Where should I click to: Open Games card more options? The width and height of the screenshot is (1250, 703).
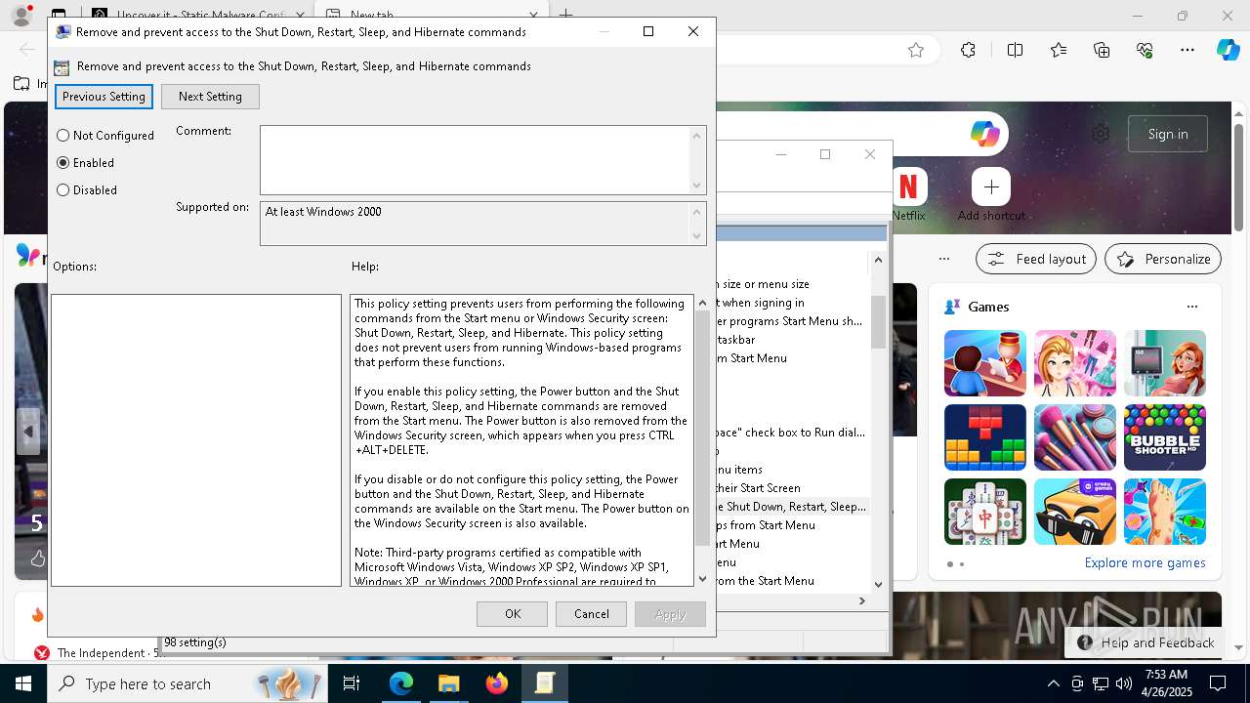coord(1191,307)
